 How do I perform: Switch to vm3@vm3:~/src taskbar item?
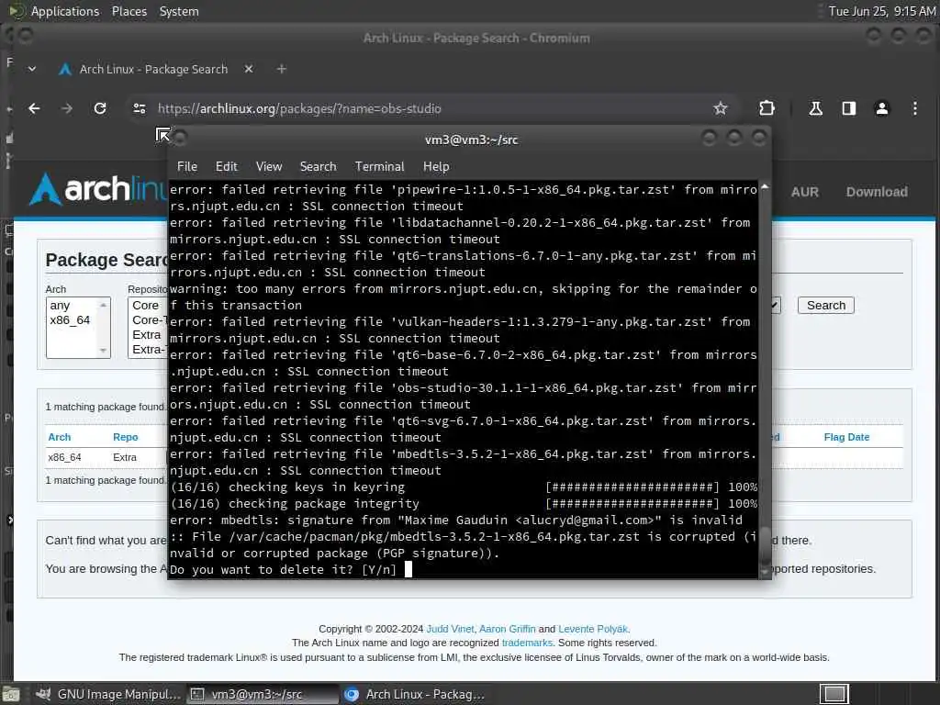262,694
